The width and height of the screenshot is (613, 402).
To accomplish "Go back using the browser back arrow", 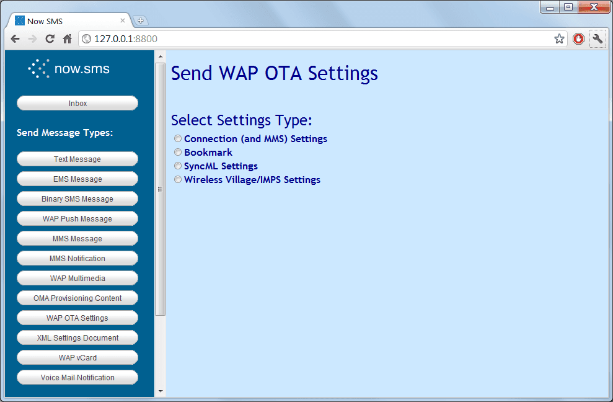I will tap(15, 38).
